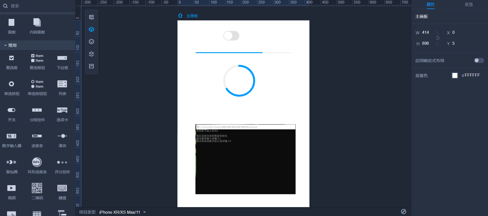The height and width of the screenshot is (216, 488).
Task: Pick the 复选框组 checkbox group component
Action: click(37, 62)
